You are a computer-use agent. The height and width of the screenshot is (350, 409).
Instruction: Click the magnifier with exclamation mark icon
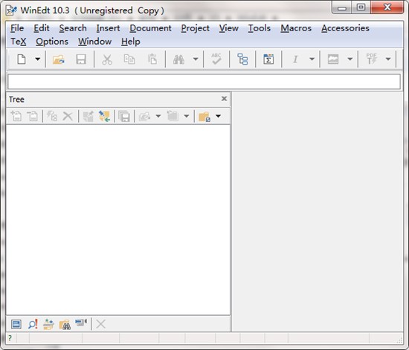[33, 324]
